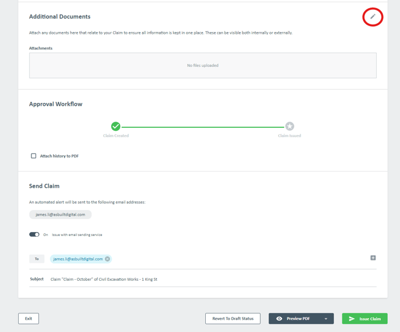This screenshot has height=332, width=400.
Task: Tick the Attach history to PDF checkbox
Action: tap(33, 156)
